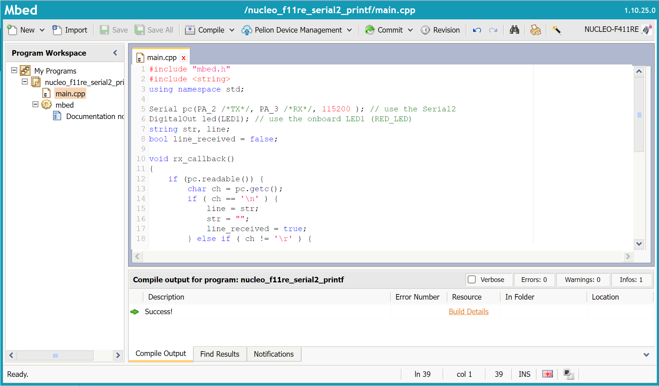The width and height of the screenshot is (659, 386).
Task: Switch to the Compile Output tab
Action: (x=161, y=353)
